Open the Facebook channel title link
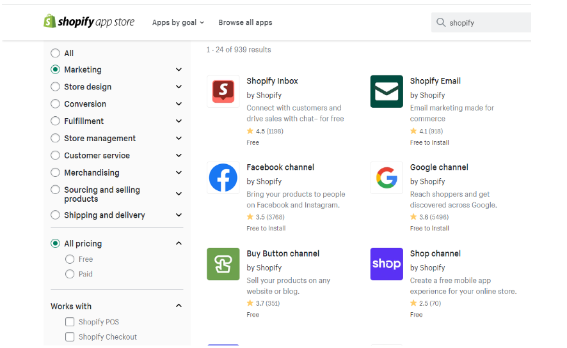This screenshot has width=567, height=348. [280, 167]
